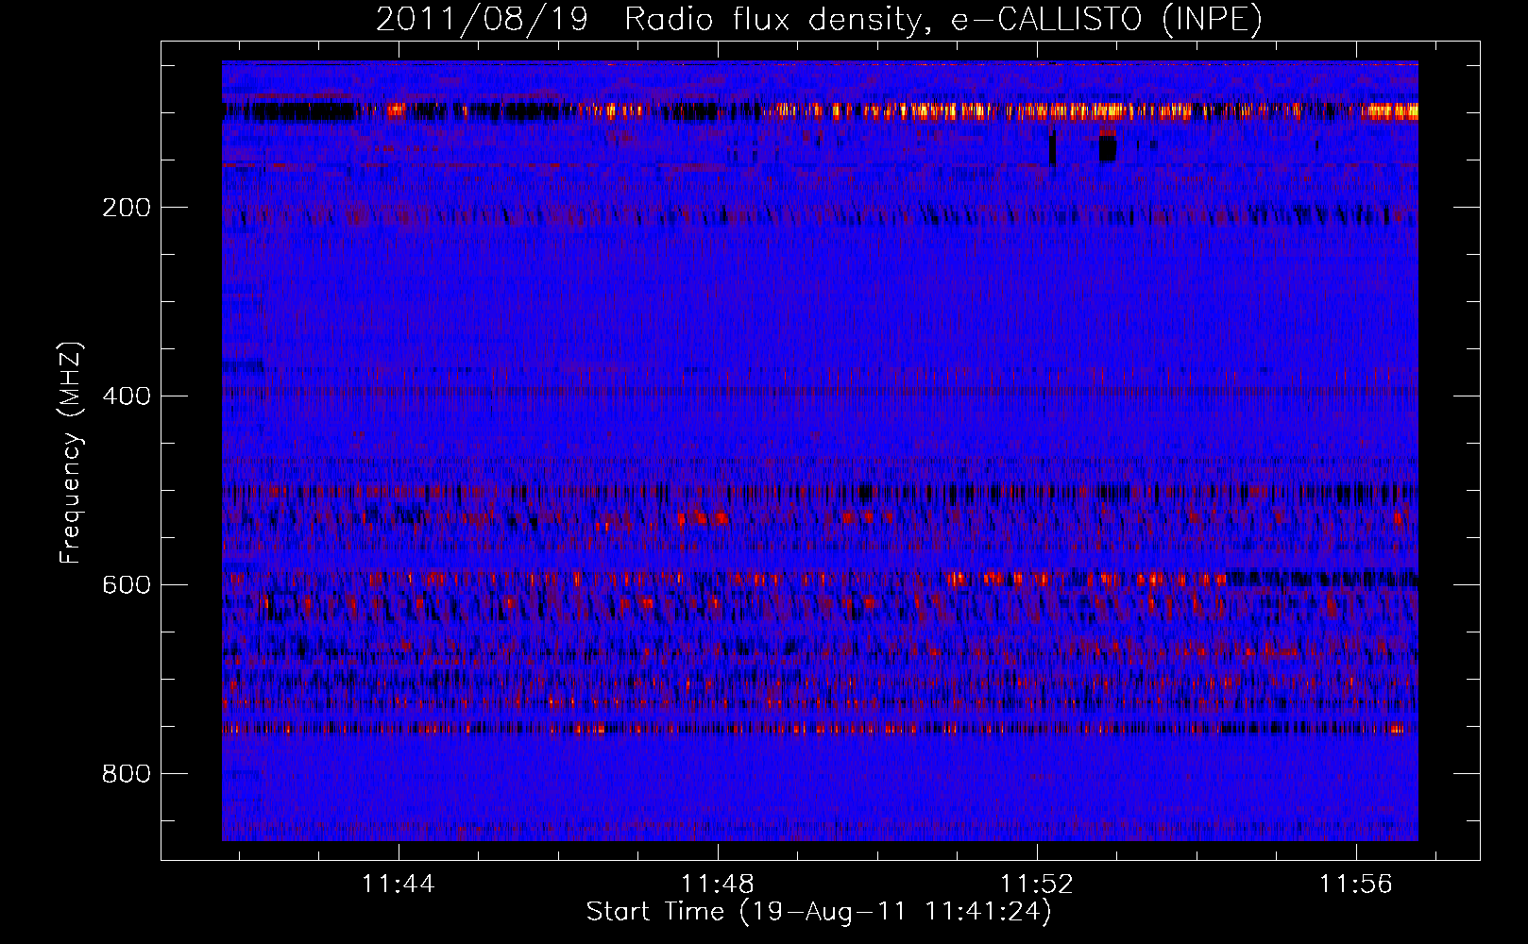
Task: Click the 11:56 time tick label
Action: coord(1356,885)
